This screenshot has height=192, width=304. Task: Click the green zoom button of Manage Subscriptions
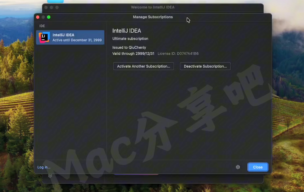[49, 17]
